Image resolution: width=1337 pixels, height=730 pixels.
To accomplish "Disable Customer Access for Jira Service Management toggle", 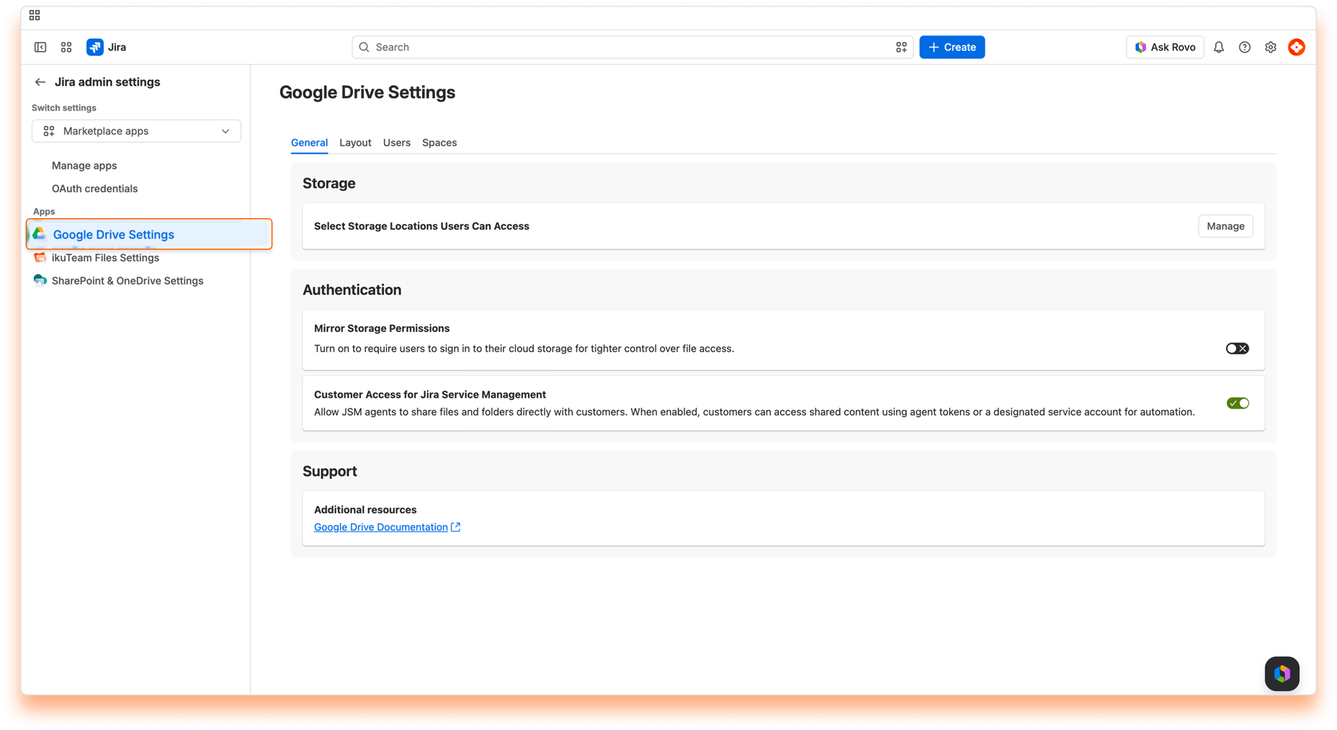I will point(1237,403).
